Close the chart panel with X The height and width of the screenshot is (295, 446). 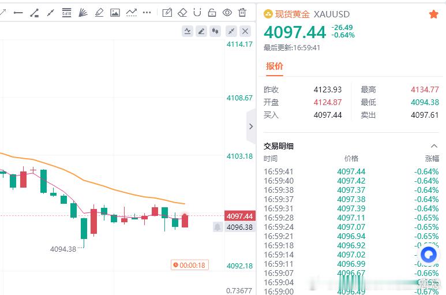point(245,31)
